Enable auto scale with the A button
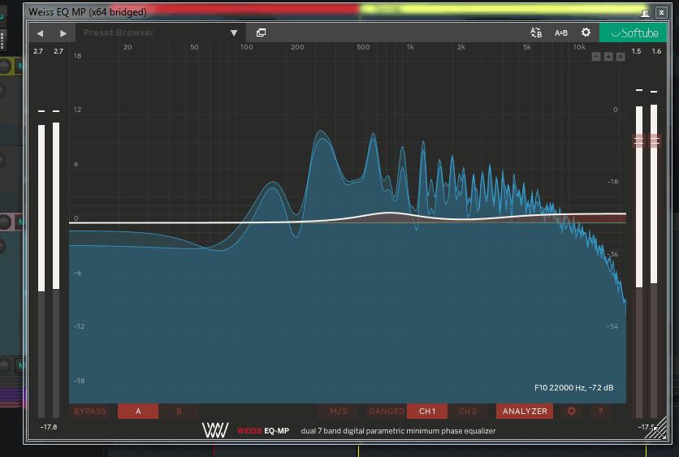 click(x=621, y=57)
